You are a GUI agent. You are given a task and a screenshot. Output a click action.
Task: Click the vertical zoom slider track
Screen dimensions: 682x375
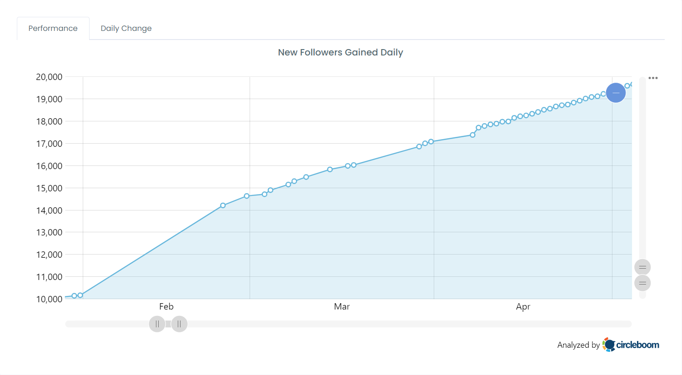click(x=642, y=182)
